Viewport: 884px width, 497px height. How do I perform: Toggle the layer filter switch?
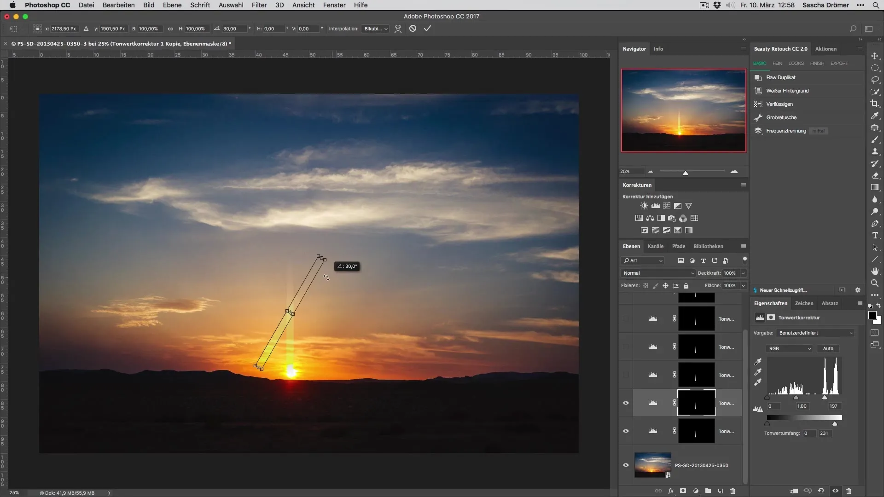pos(744,259)
